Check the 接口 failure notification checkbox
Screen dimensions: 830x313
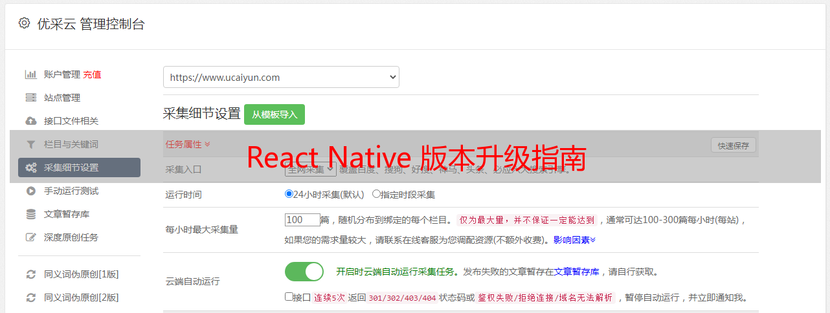pos(289,297)
